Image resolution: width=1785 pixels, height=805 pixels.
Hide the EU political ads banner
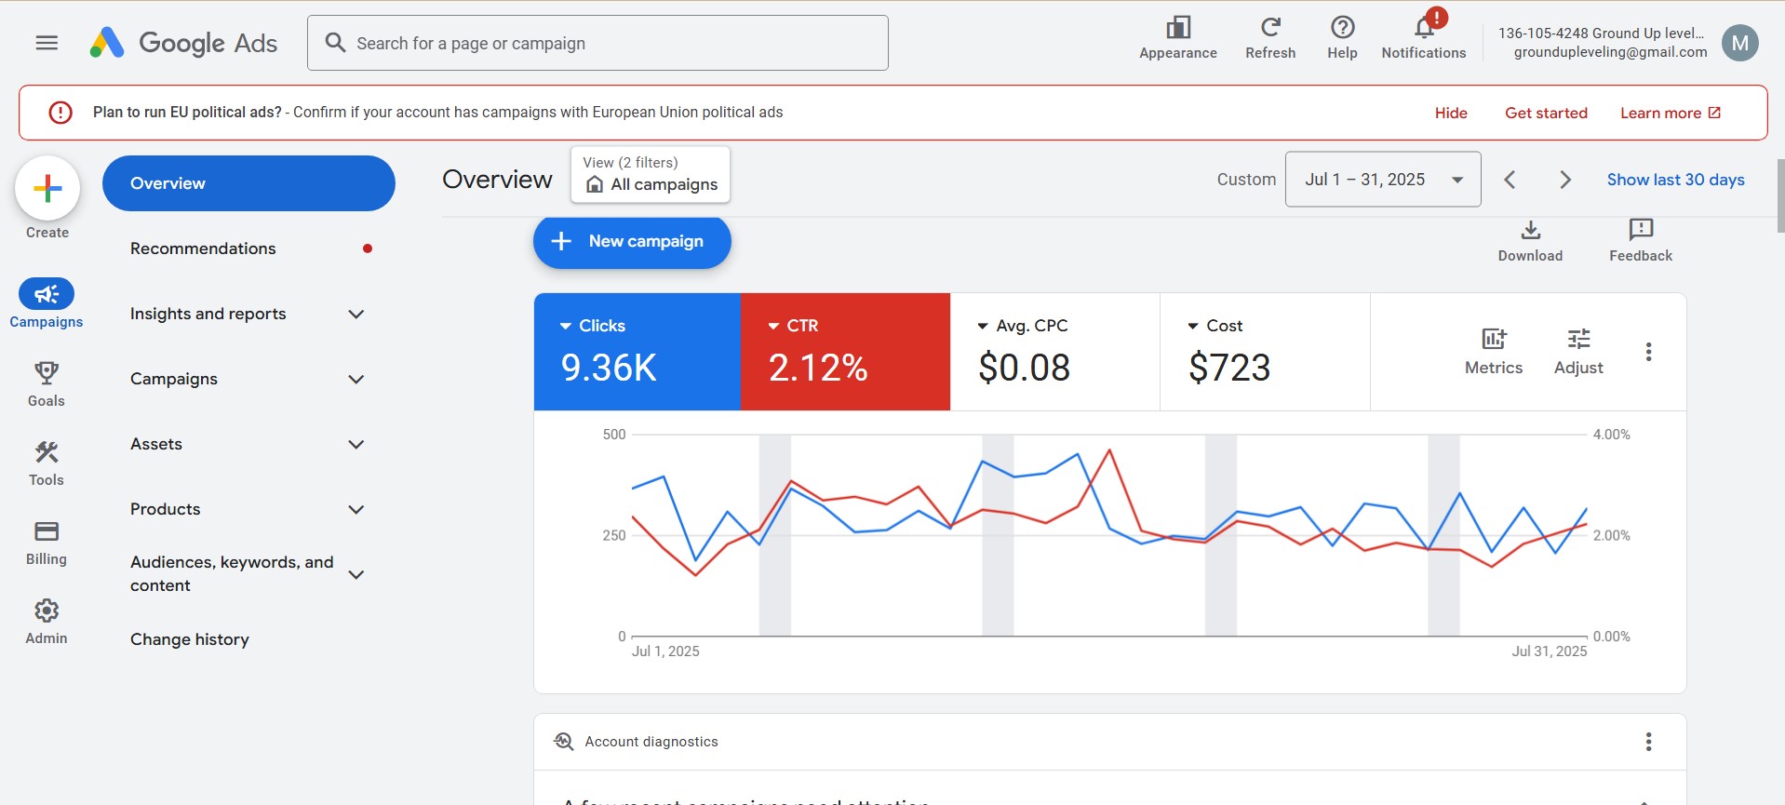click(1450, 113)
